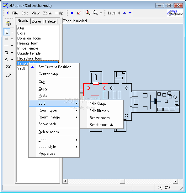Select the arrow pointer tool
The height and width of the screenshot is (193, 186).
pos(7,32)
